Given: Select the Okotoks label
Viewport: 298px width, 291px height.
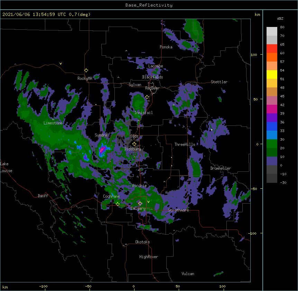Looking at the screenshot, I should 142,242.
